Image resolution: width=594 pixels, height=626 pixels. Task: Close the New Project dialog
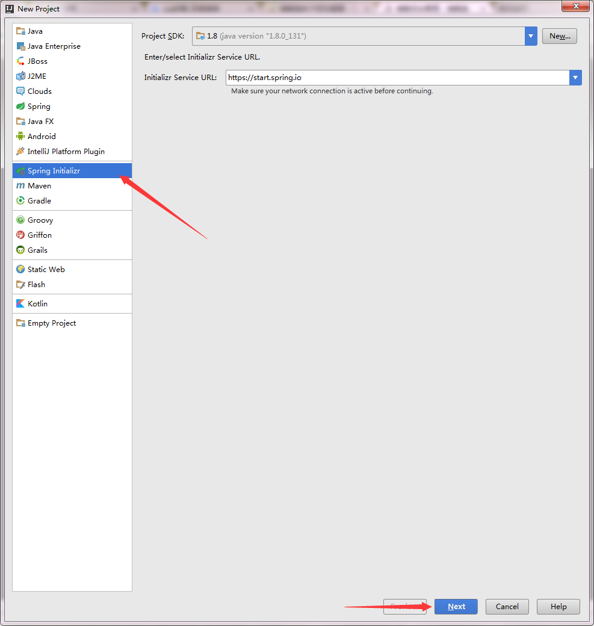coord(575,6)
